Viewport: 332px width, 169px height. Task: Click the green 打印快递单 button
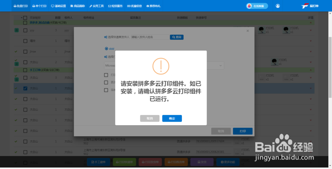124,162
